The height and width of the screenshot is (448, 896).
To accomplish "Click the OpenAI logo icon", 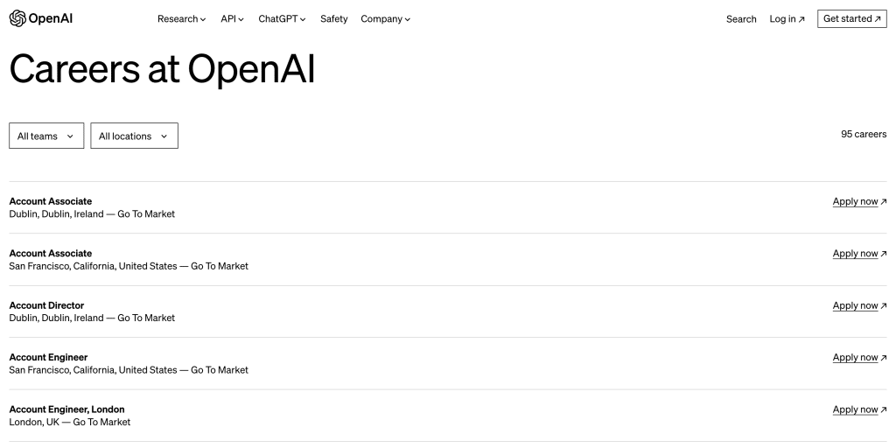I will coord(17,18).
